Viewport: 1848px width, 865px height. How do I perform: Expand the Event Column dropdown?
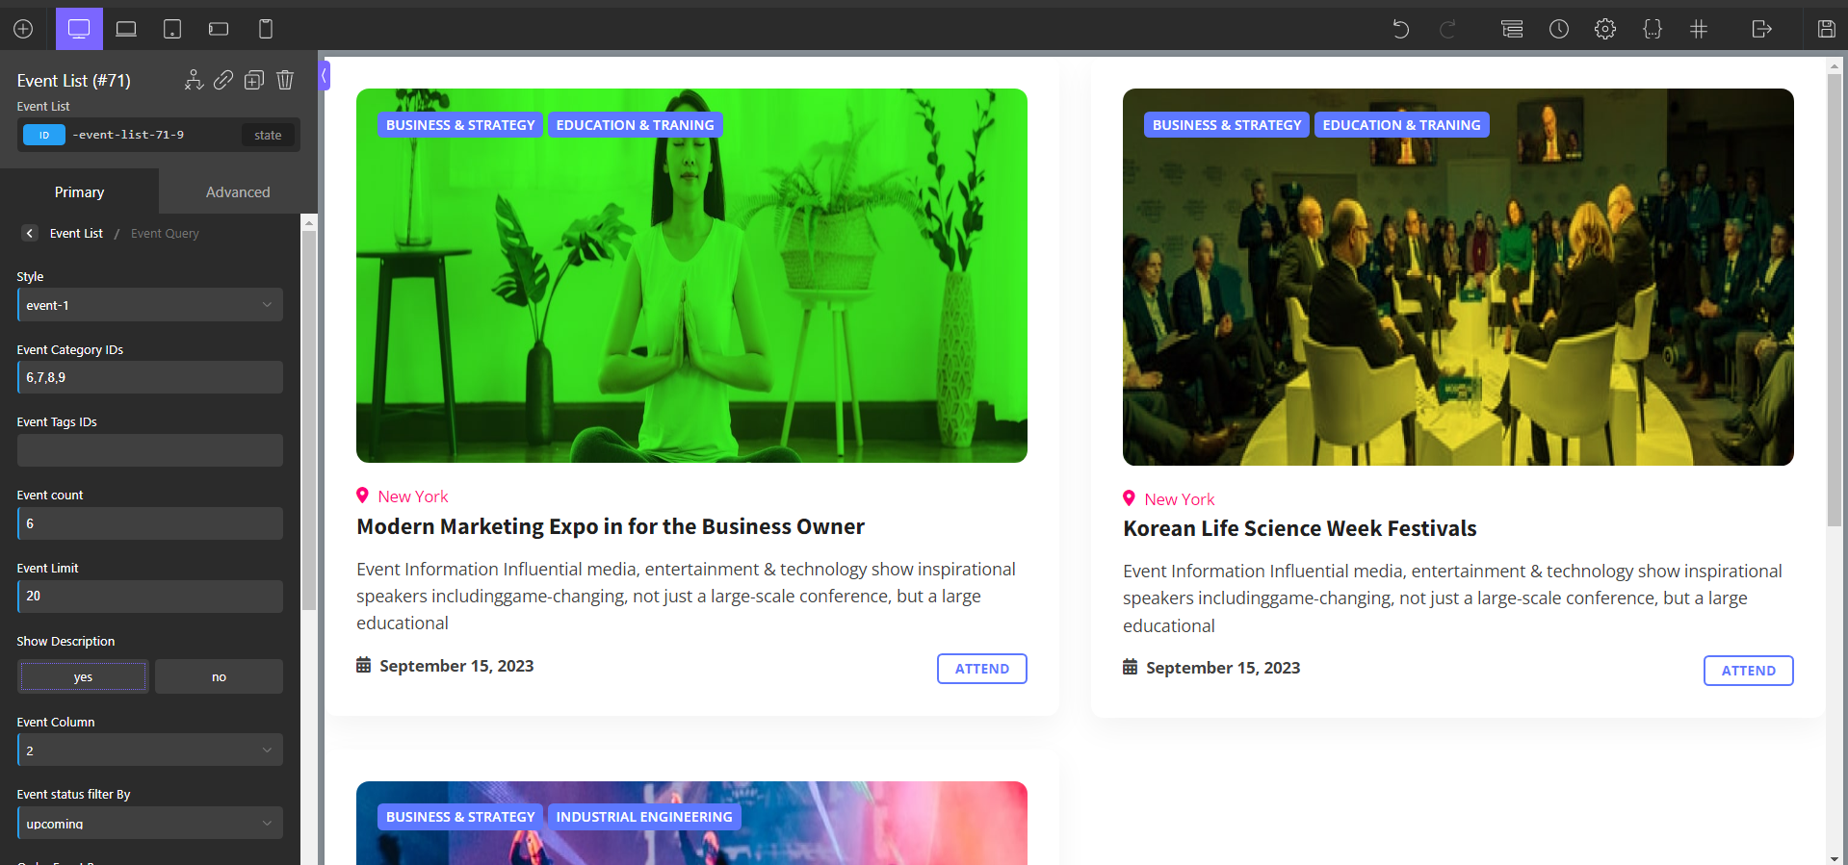tap(149, 751)
